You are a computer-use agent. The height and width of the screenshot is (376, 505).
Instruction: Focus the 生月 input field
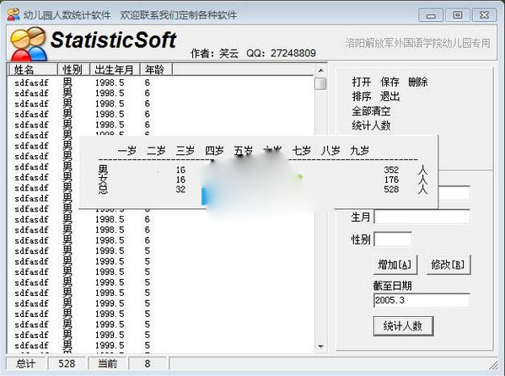[x=422, y=218]
